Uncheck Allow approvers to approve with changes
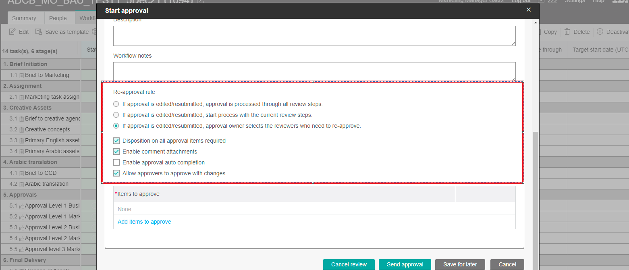629x270 pixels. (x=116, y=173)
